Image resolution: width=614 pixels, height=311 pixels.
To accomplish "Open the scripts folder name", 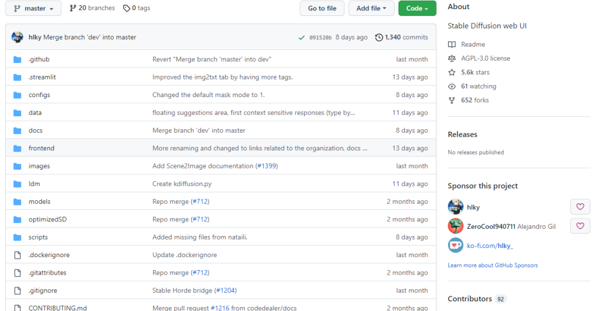I will click(38, 237).
